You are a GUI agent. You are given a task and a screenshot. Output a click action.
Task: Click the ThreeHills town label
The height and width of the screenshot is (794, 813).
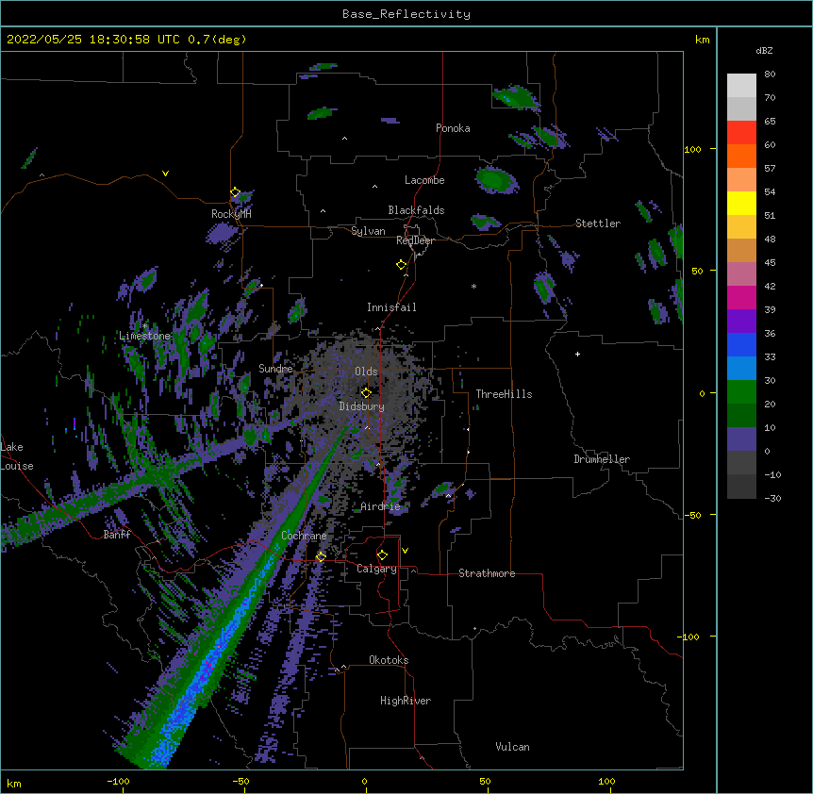(504, 394)
